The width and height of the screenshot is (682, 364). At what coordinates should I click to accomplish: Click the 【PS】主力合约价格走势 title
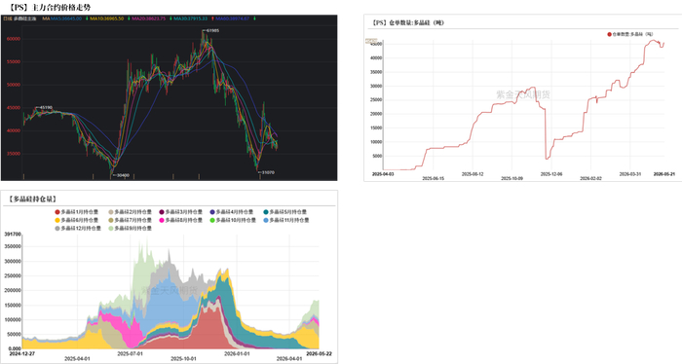click(50, 8)
